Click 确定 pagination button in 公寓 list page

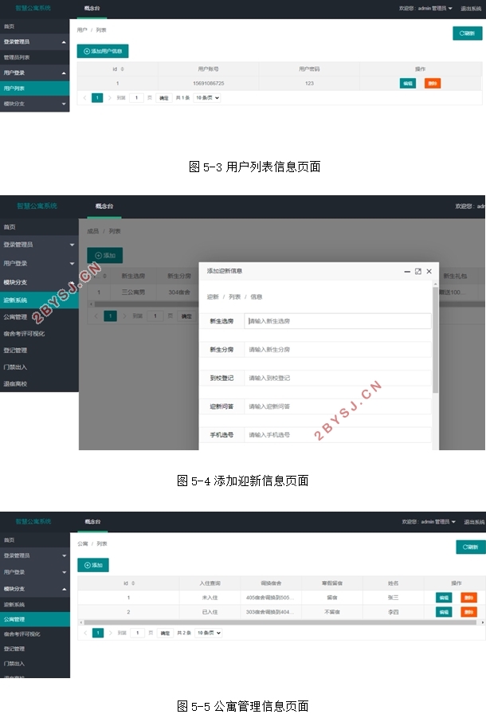165,634
